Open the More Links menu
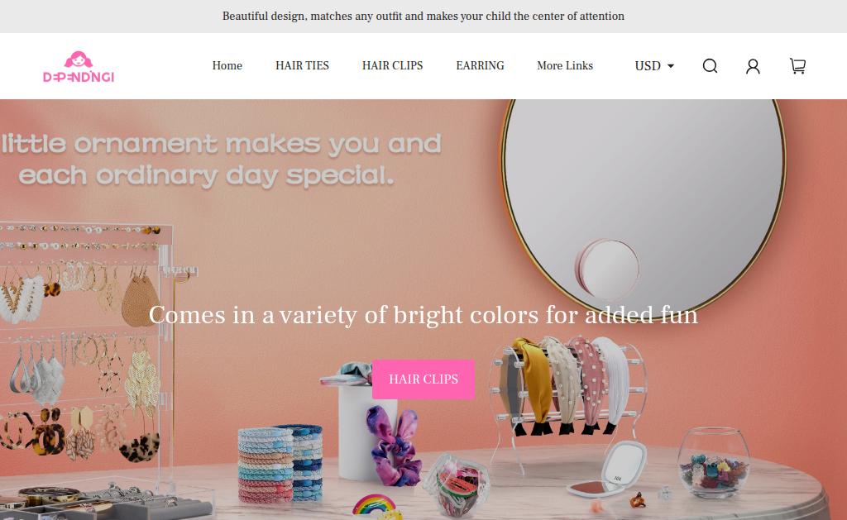Viewport: 847px width, 520px height. pos(565,65)
